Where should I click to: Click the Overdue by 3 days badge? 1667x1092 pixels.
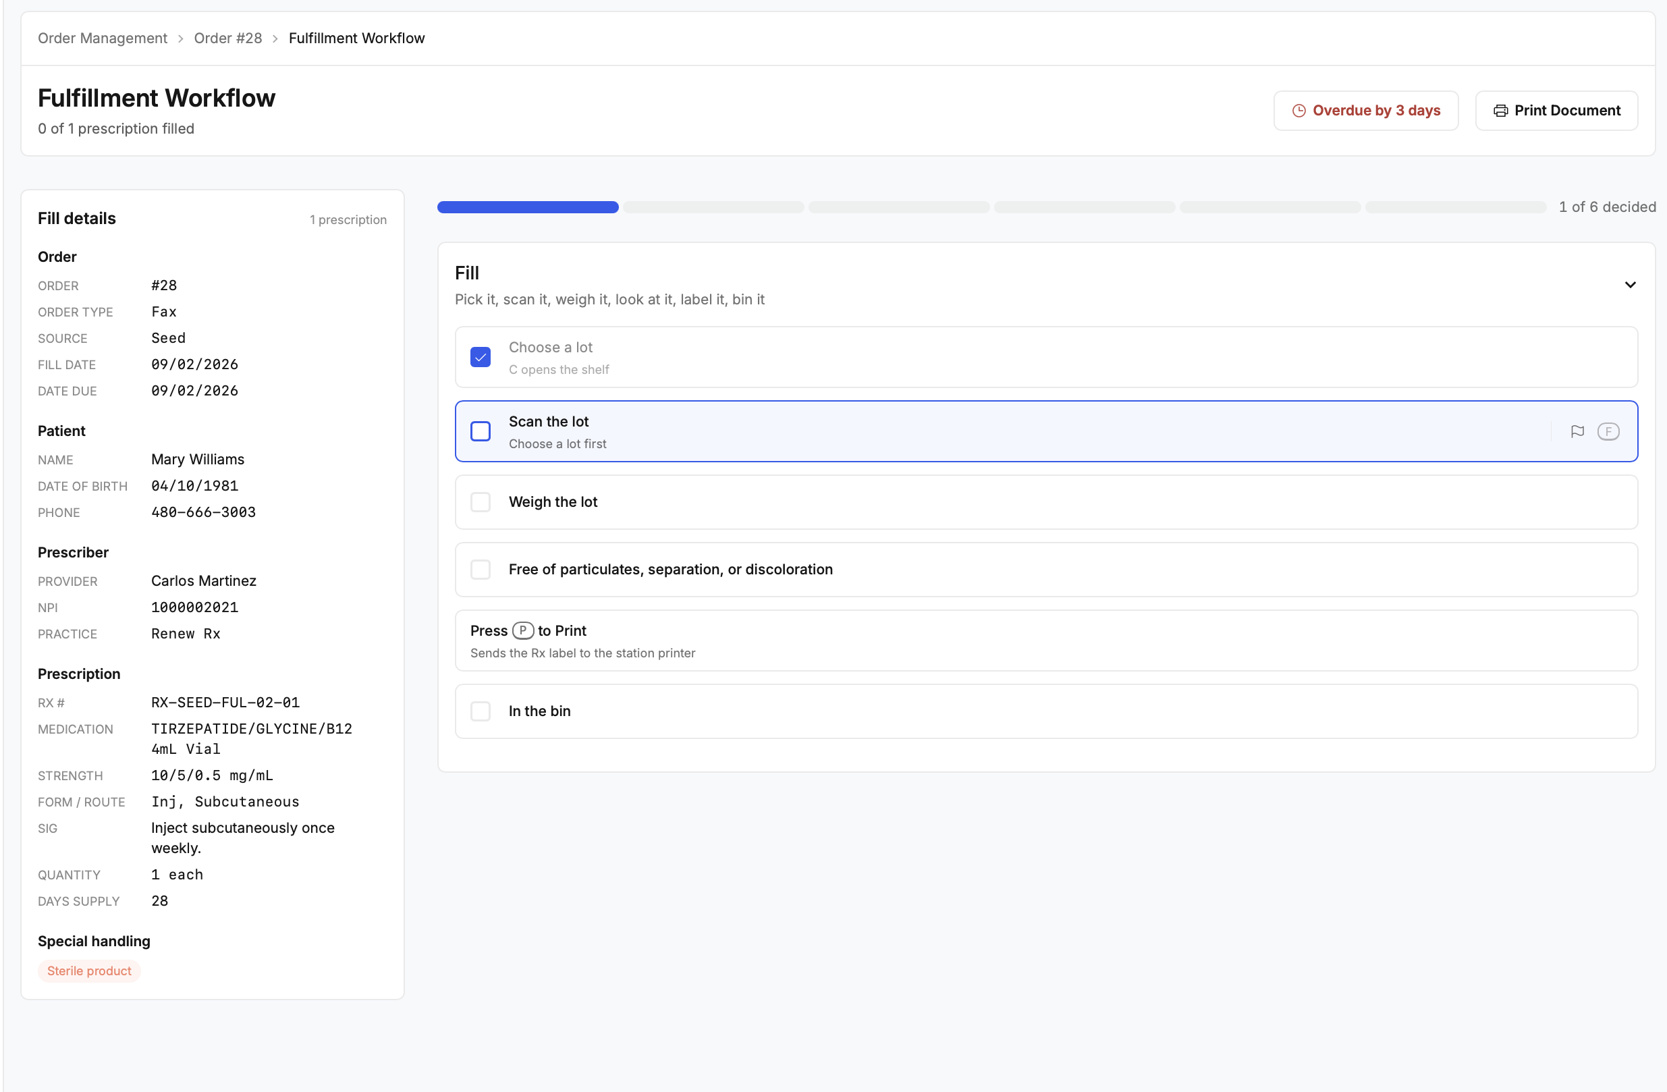click(1366, 111)
